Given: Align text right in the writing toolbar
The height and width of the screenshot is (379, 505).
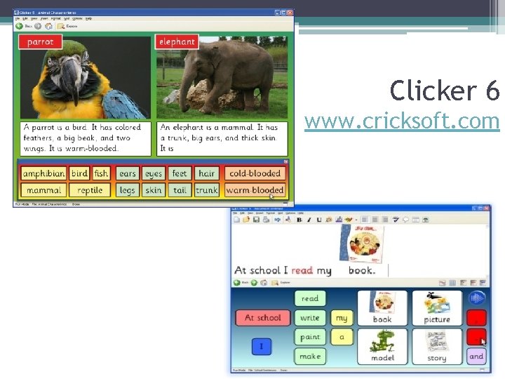Looking at the screenshot, I should point(385,220).
